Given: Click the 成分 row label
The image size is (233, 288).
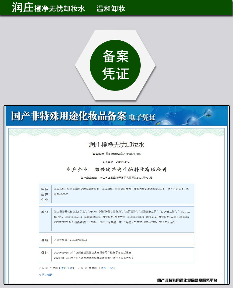Looking at the screenshot, I should click(45, 212).
